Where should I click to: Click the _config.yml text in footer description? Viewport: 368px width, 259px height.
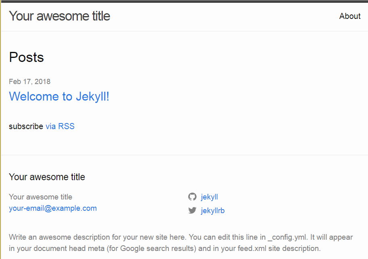click(x=287, y=237)
